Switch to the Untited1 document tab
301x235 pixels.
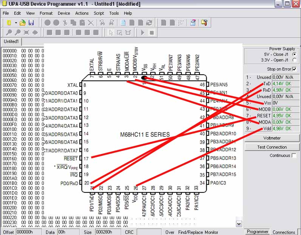11,41
